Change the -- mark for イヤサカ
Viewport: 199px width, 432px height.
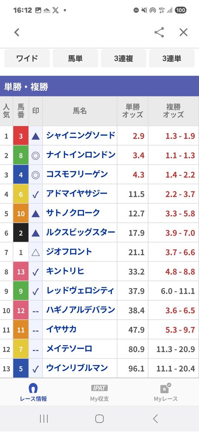pos(36,330)
